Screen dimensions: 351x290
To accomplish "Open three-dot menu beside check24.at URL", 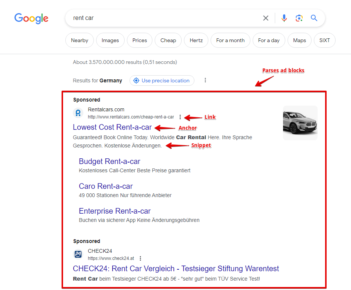I will [x=140, y=258].
